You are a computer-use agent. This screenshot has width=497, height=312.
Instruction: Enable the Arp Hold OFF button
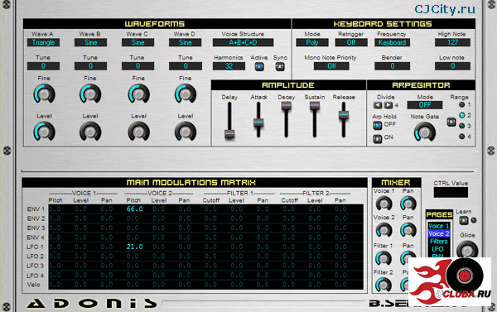pyautogui.click(x=377, y=126)
